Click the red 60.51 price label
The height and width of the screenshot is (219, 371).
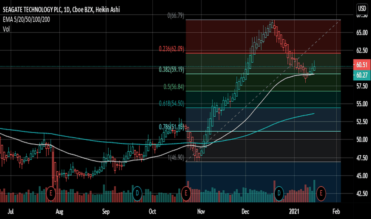tap(362, 65)
